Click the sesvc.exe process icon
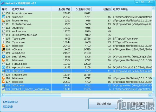The width and height of the screenshot is (156, 112). tap(3, 17)
